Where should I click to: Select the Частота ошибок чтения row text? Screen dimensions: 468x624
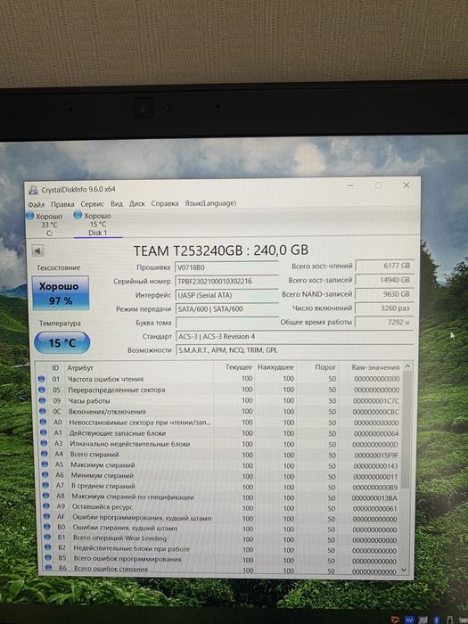[105, 379]
